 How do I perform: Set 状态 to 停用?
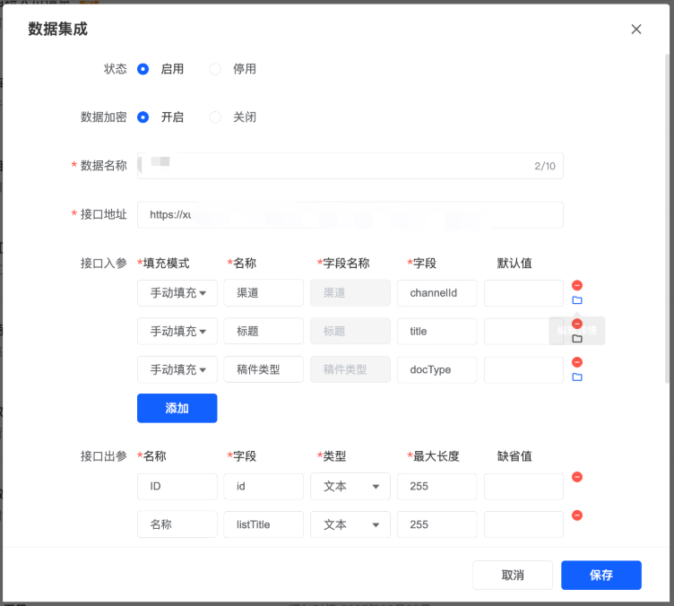215,69
